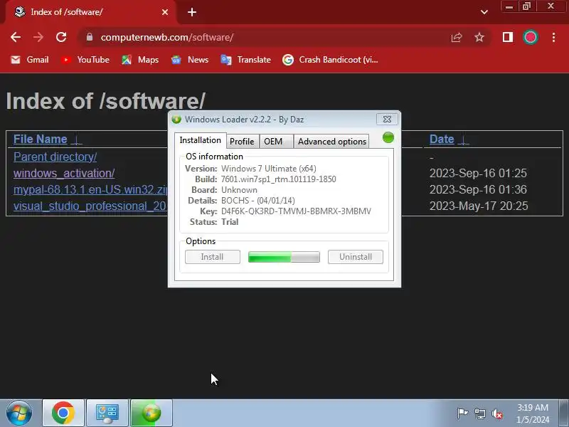Open the News bookmark
The image size is (569, 427).
tap(190, 60)
